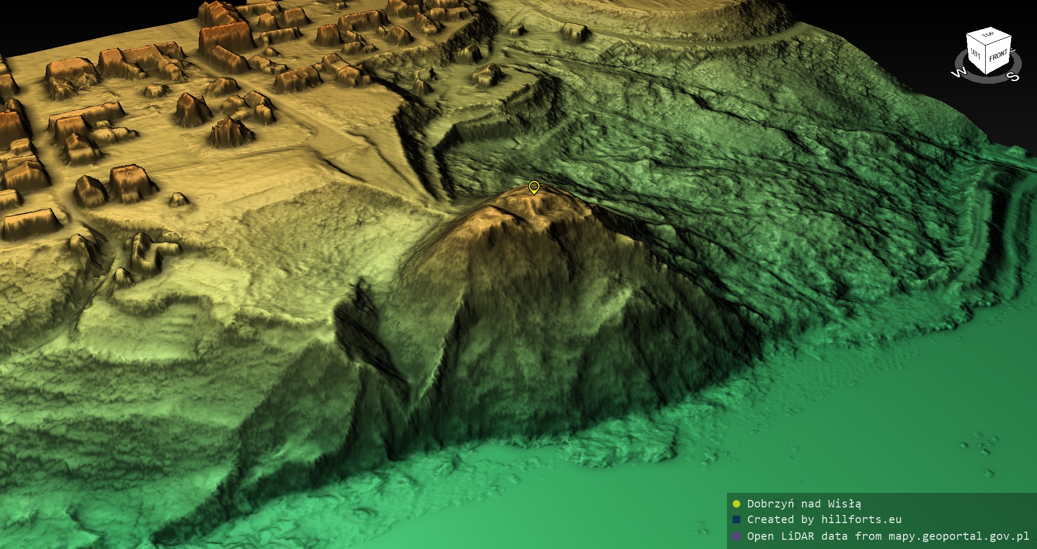Click the TOP face of the navigation cube

pyautogui.click(x=988, y=35)
